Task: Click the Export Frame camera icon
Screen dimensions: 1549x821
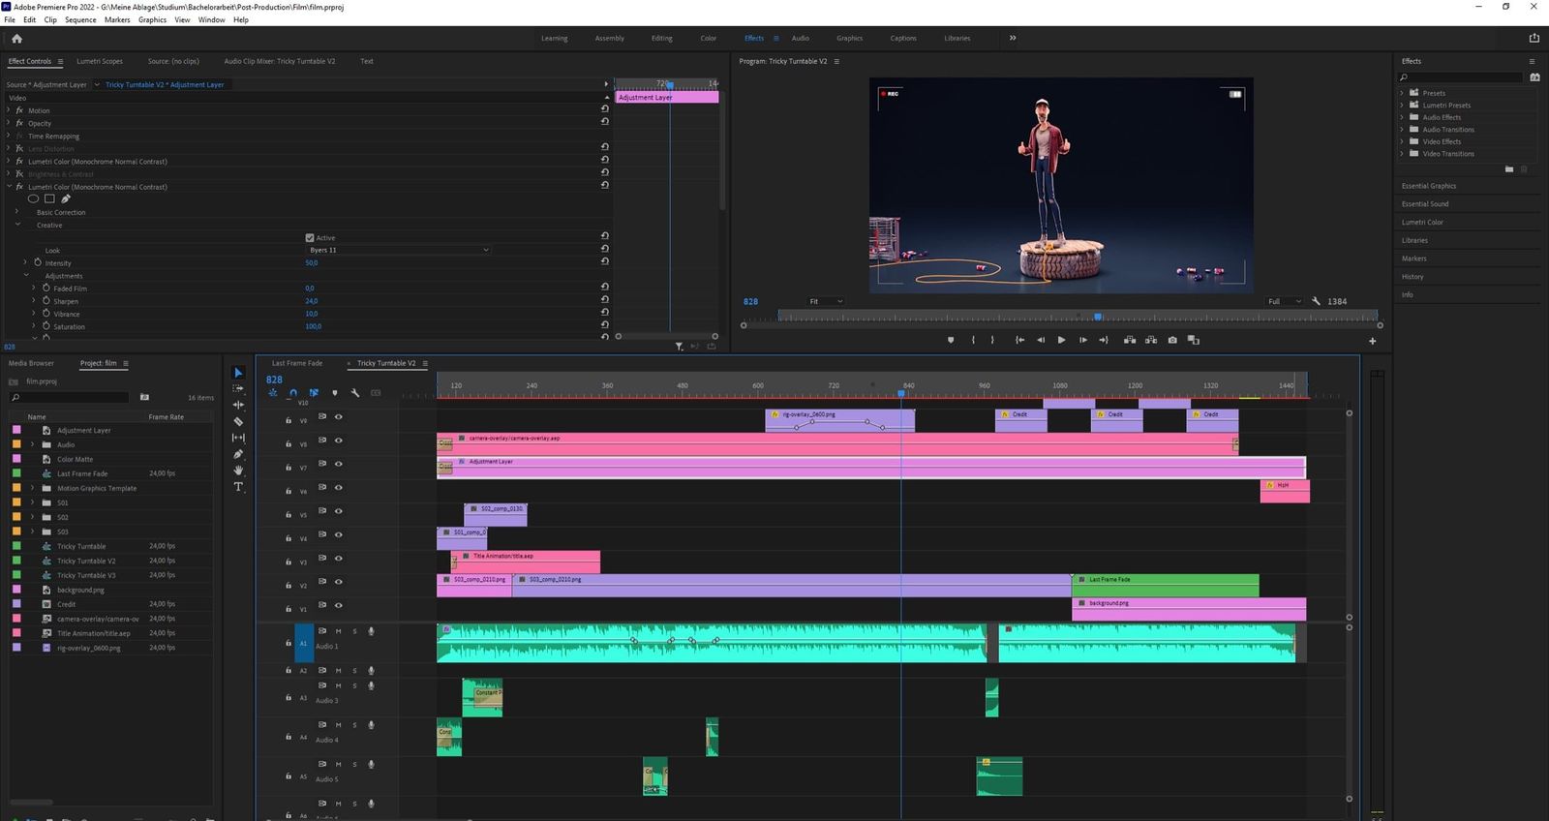Action: tap(1172, 340)
